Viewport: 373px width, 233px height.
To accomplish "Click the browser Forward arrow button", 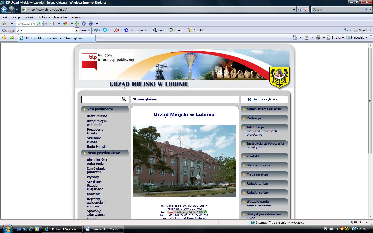I will pyautogui.click(x=12, y=10).
